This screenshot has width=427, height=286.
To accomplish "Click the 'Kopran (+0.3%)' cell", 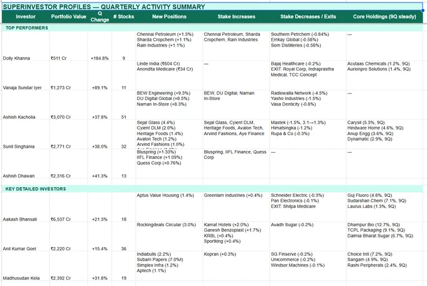I will [x=236, y=266].
